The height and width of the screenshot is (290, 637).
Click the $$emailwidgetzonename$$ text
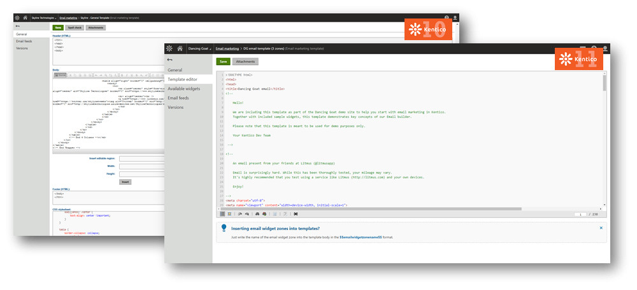coord(361,237)
